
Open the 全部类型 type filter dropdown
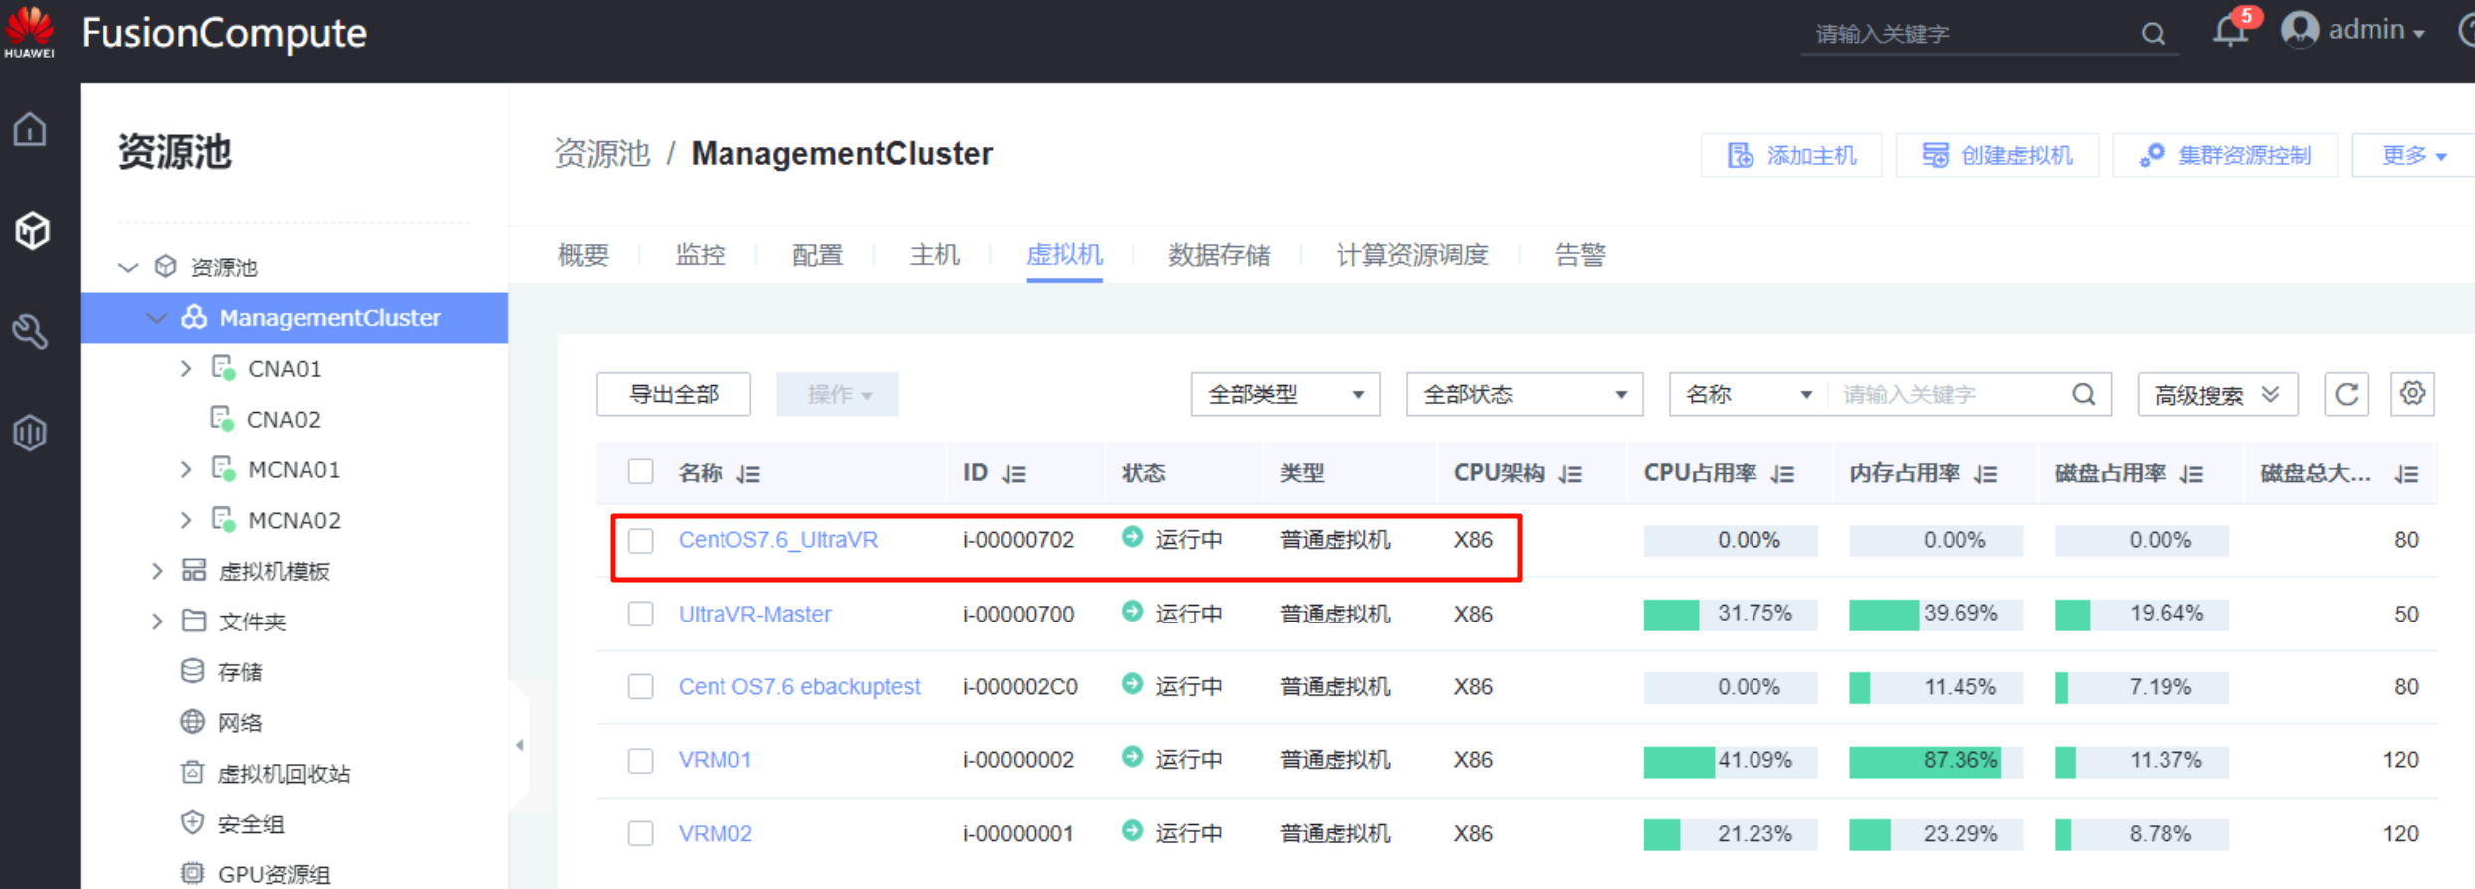[1285, 395]
